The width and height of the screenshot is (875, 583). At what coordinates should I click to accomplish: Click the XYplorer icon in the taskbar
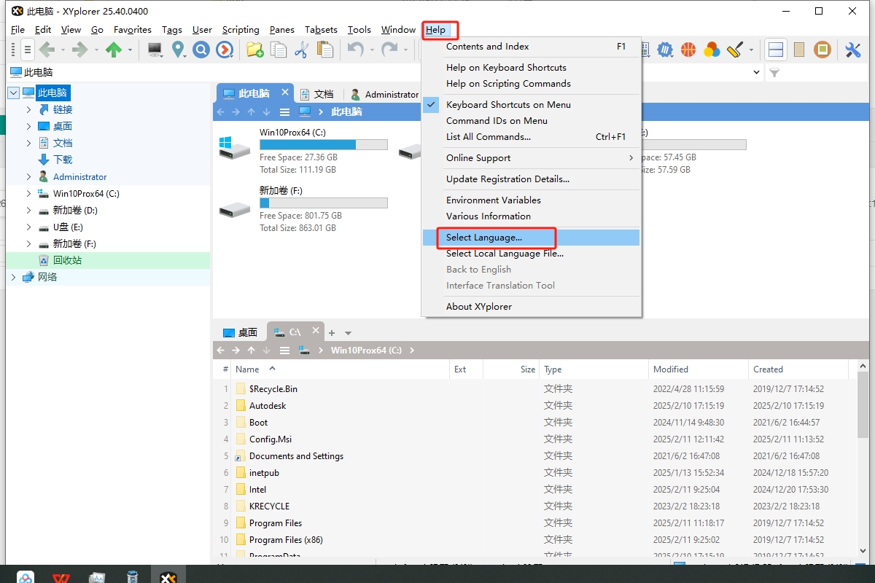(168, 578)
